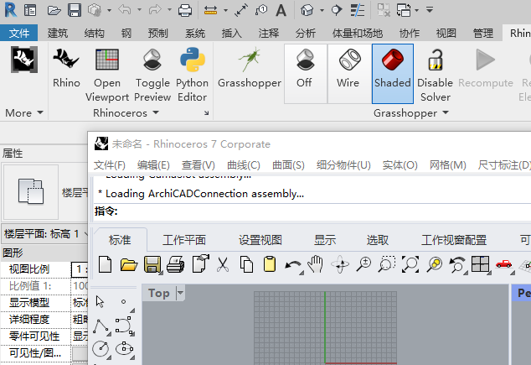Click the Switch Windows icon in quick access toolbar
Image resolution: width=531 pixels, height=365 pixels.
[404, 10]
